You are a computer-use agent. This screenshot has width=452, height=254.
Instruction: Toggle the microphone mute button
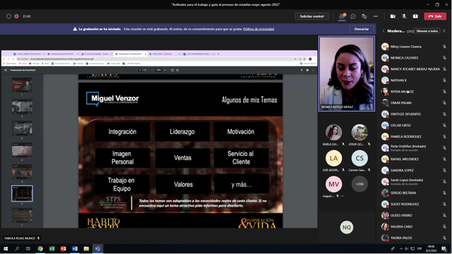pos(404,16)
